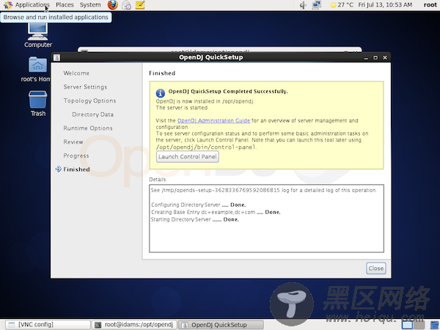Click 'Creating Base Entry' log line

point(216,212)
